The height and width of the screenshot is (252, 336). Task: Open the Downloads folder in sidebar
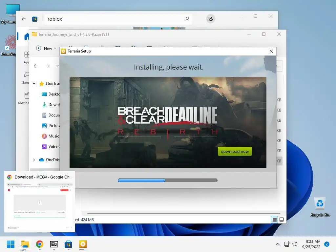[x=51, y=105]
